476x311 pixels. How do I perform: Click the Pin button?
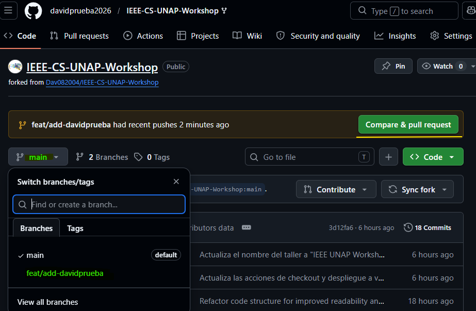click(x=393, y=66)
